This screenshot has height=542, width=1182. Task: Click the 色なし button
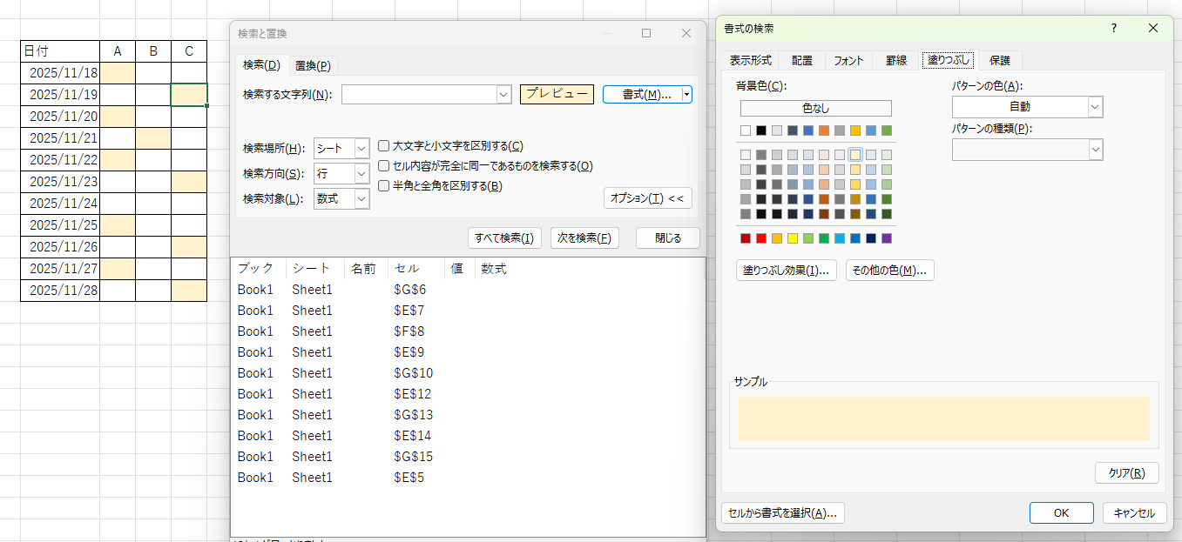pyautogui.click(x=815, y=108)
